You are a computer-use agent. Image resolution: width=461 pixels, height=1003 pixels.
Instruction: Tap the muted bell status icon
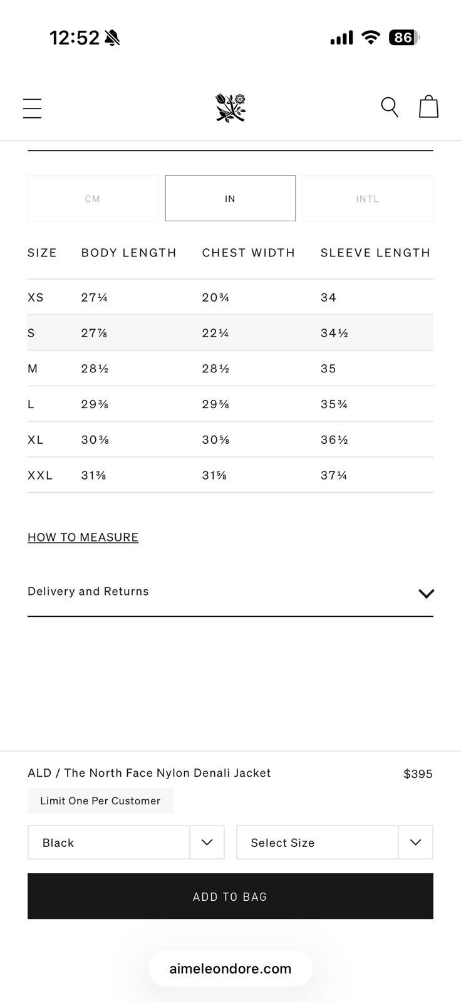pos(113,38)
